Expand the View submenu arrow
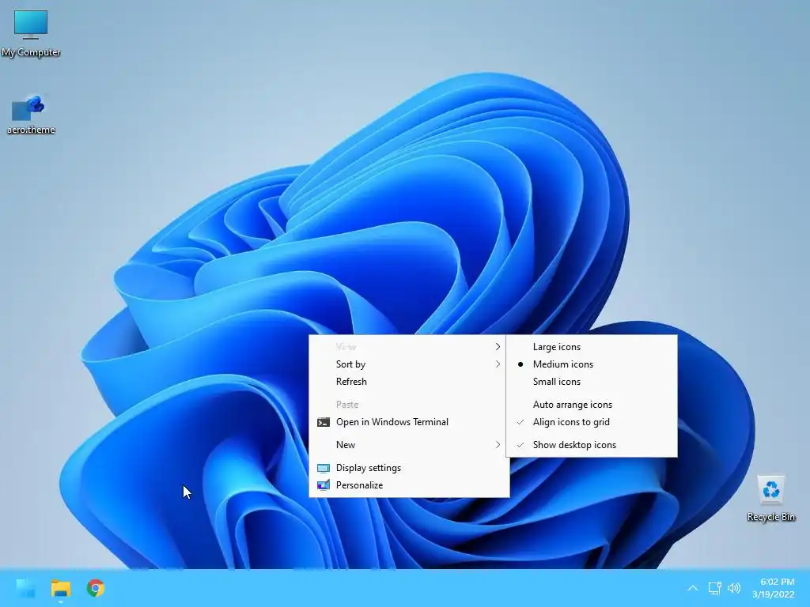 (498, 347)
